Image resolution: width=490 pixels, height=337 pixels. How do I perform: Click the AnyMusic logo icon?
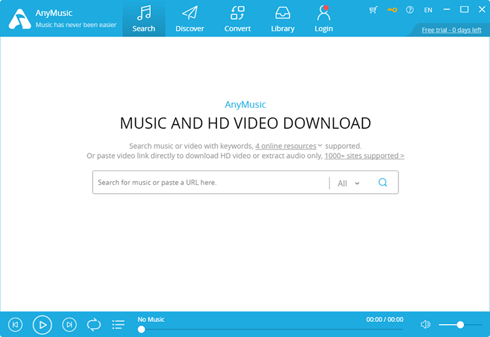(x=20, y=19)
